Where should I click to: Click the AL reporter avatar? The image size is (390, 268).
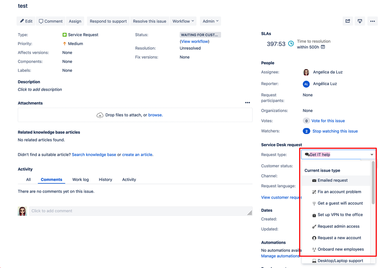click(306, 84)
